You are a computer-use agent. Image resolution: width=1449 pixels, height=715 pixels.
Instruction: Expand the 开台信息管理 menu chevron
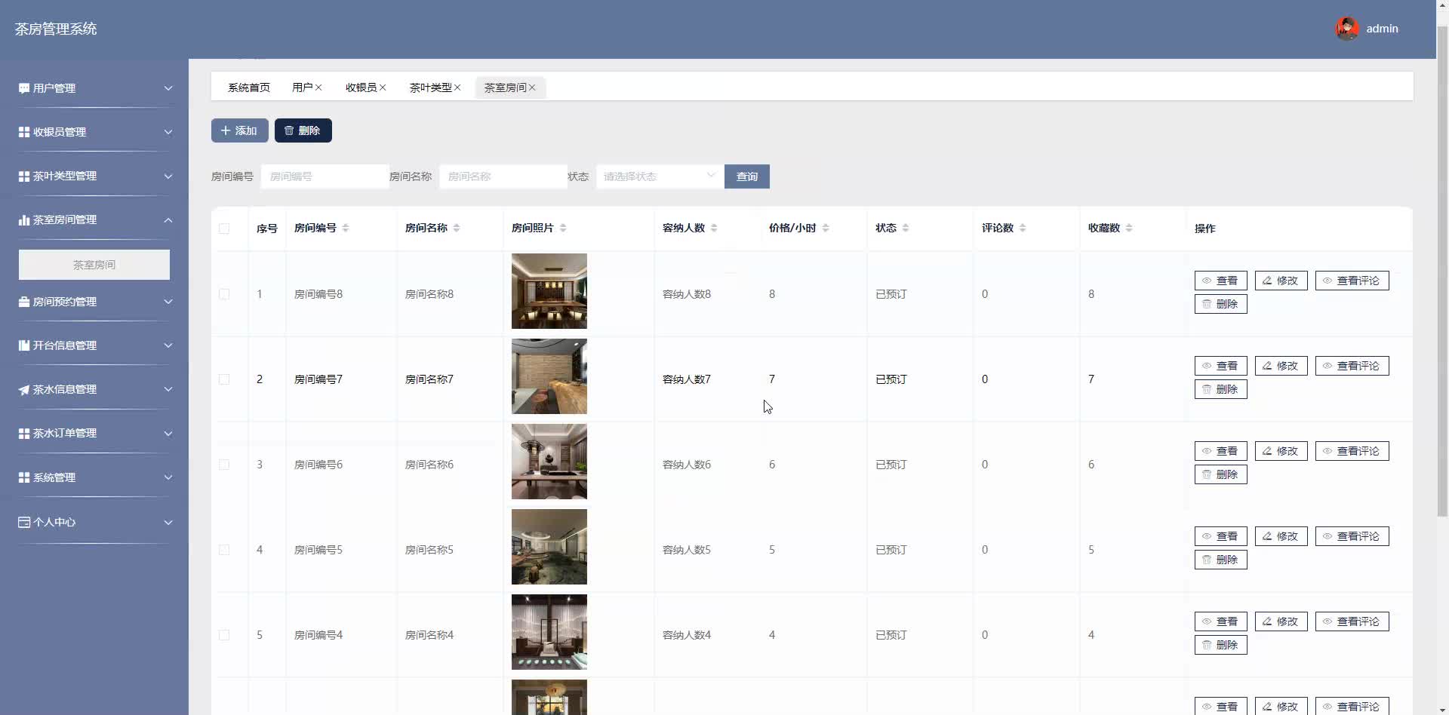(168, 345)
